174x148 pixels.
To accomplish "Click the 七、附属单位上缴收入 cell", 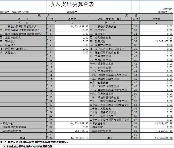I will click(x=23, y=49).
